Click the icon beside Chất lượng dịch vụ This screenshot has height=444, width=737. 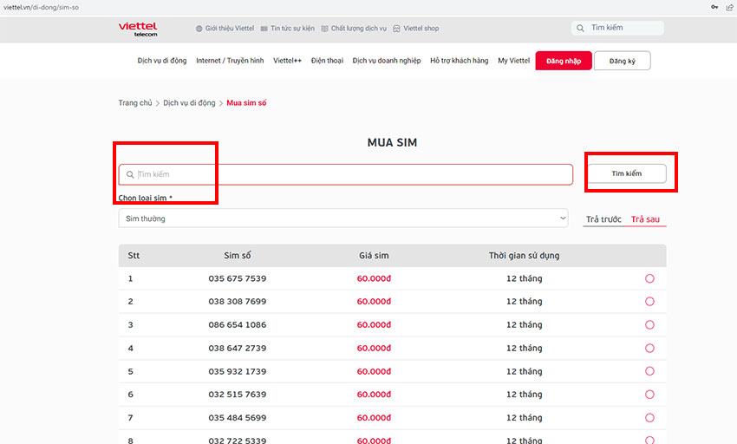pos(325,29)
